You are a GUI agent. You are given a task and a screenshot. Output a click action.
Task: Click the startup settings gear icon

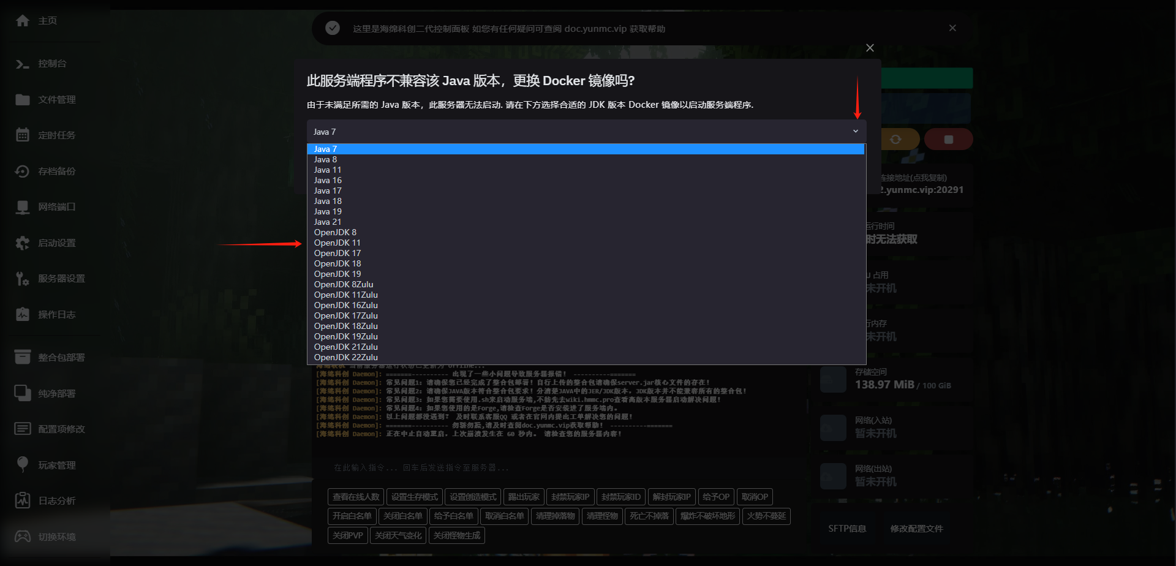tap(23, 243)
